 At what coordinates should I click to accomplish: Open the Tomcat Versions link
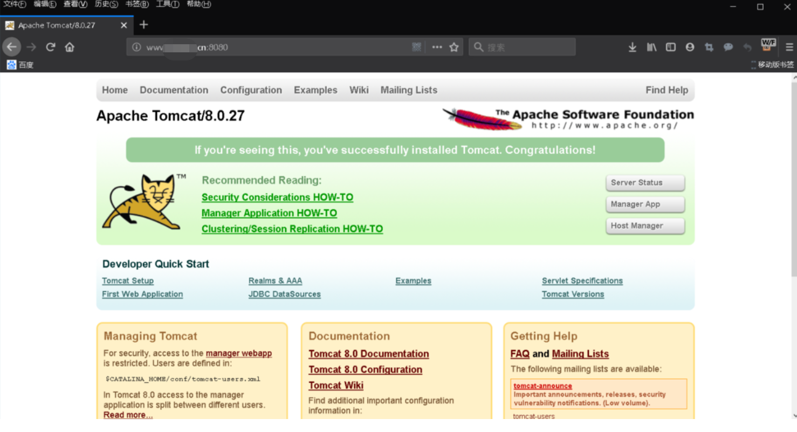573,294
